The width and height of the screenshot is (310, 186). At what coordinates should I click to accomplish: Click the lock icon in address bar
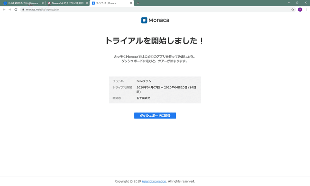click(x=23, y=9)
